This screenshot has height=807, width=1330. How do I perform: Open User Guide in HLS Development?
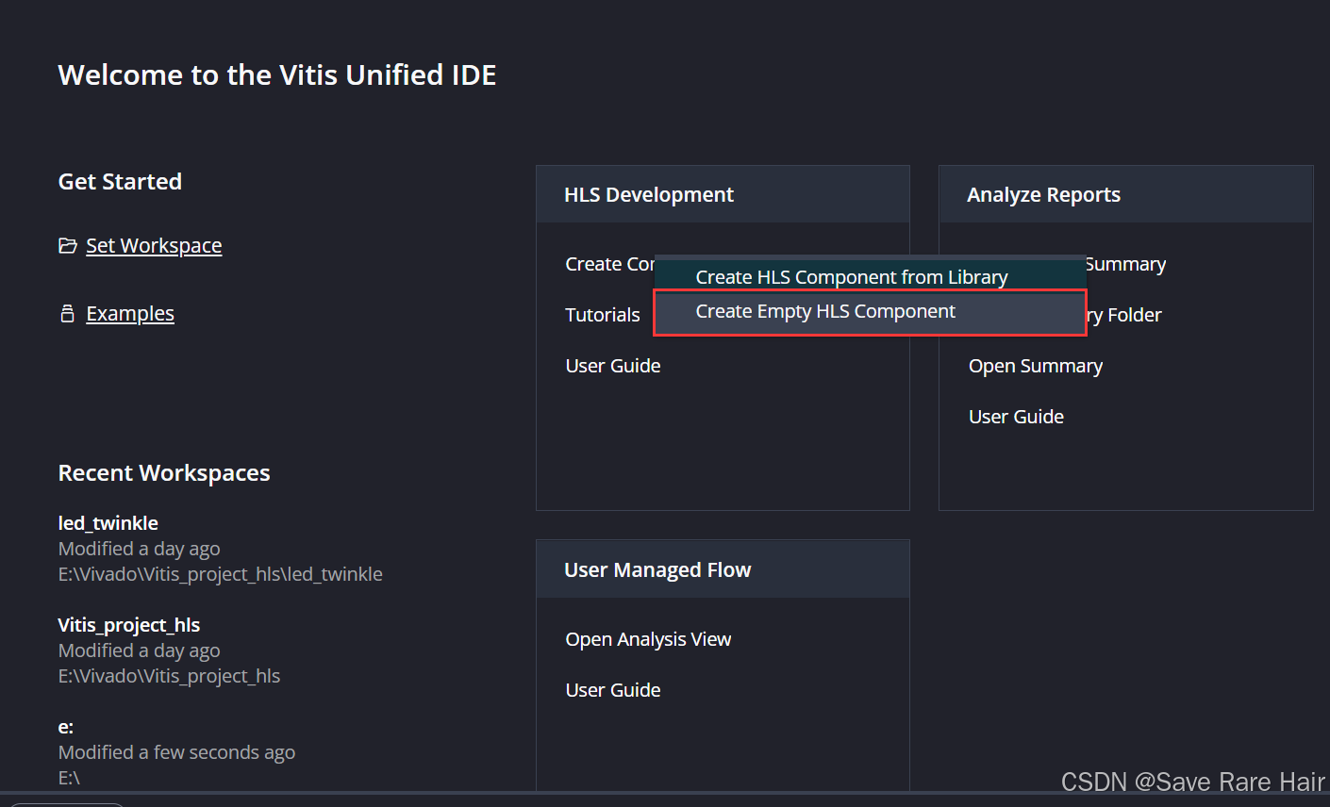point(613,366)
